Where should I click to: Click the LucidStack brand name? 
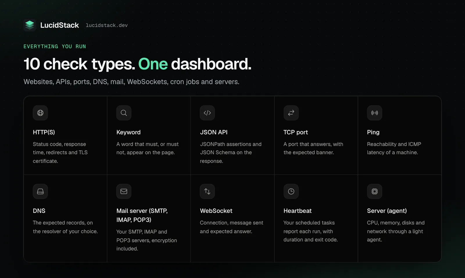click(x=60, y=25)
